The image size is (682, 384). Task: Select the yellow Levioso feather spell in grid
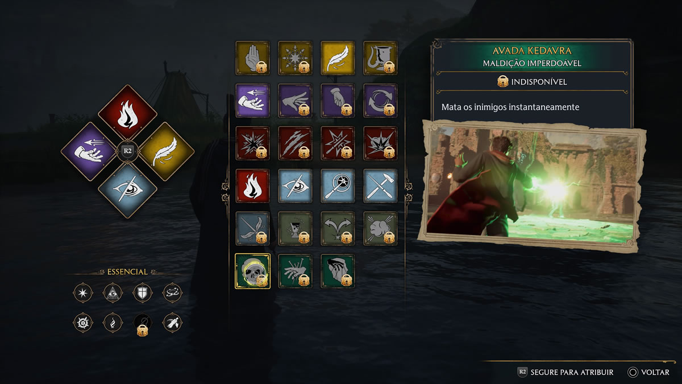coord(338,58)
